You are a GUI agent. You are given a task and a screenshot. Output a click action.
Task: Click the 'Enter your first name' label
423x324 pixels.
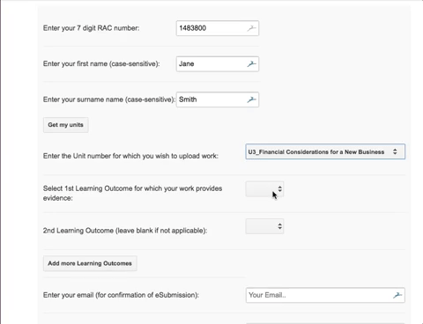101,63
